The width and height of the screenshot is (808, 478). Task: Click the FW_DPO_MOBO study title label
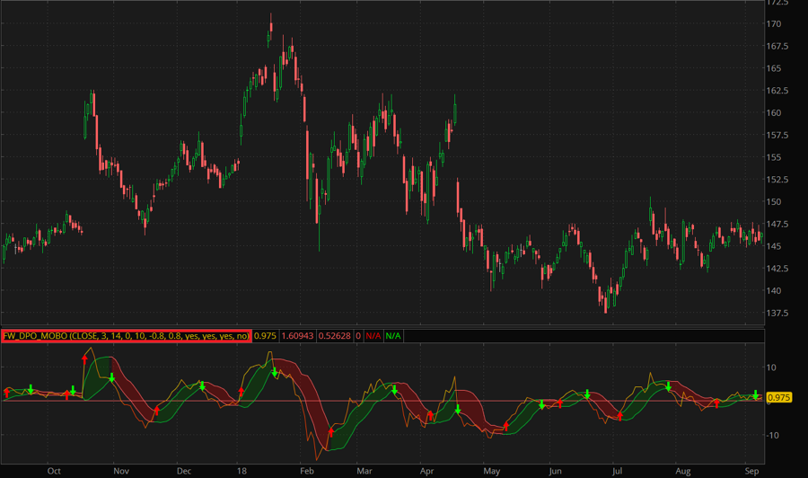[x=127, y=336]
